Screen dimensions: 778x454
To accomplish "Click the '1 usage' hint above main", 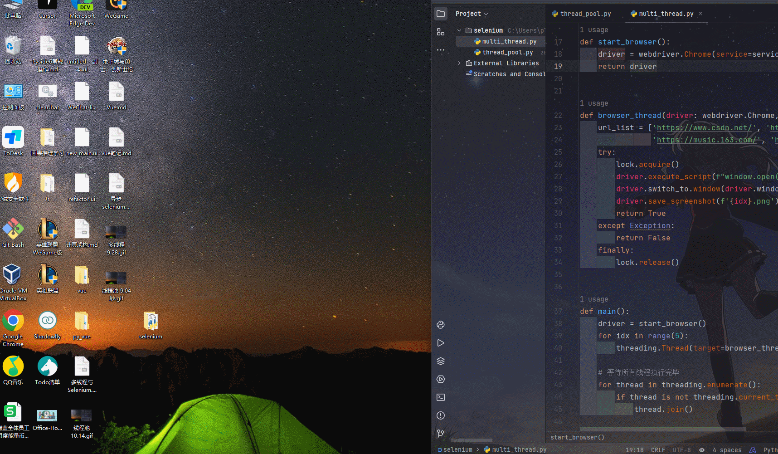I will (594, 299).
